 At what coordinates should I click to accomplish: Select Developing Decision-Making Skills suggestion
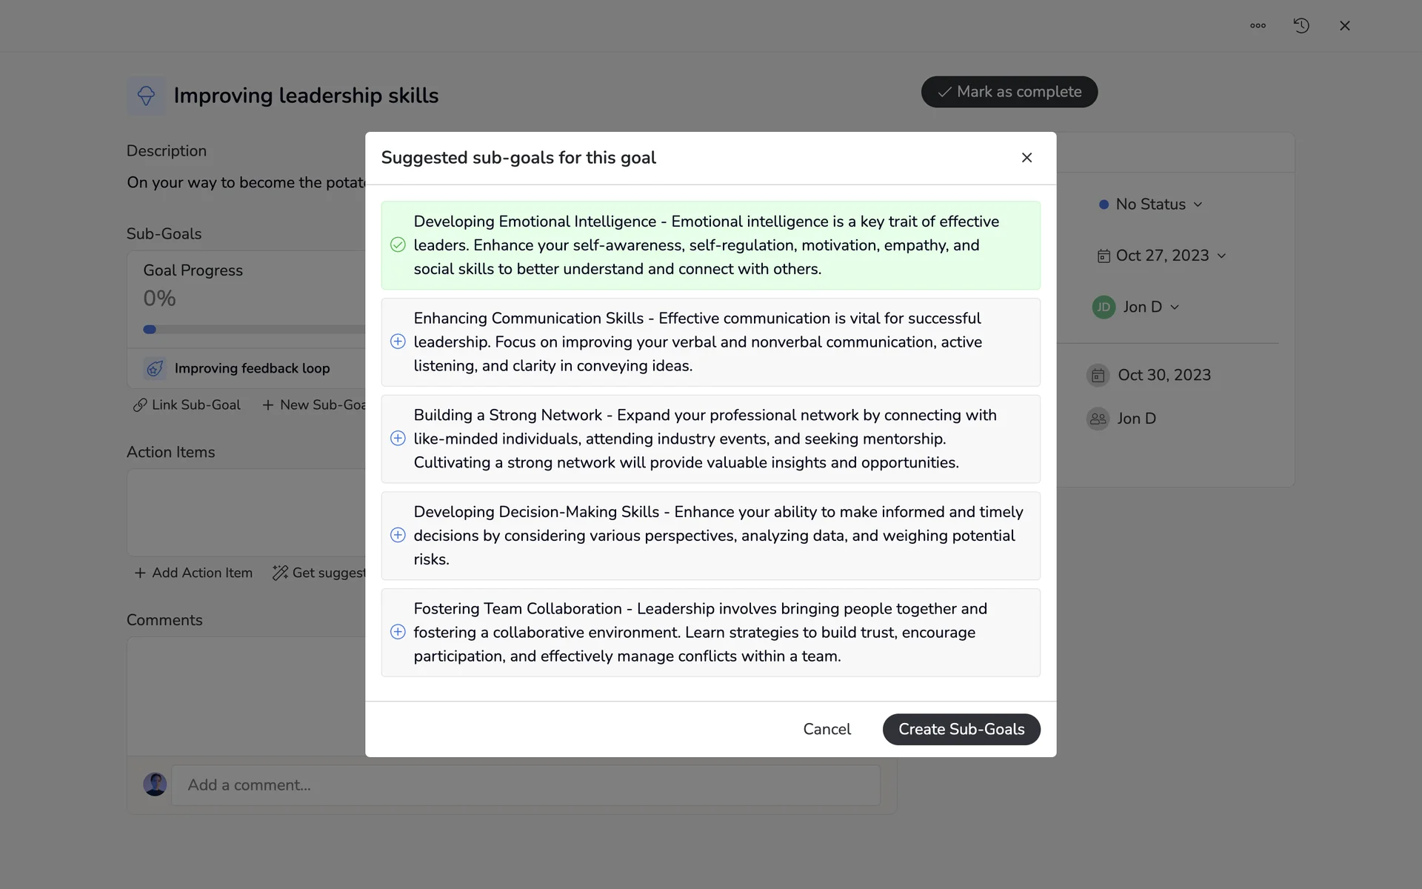(x=398, y=535)
